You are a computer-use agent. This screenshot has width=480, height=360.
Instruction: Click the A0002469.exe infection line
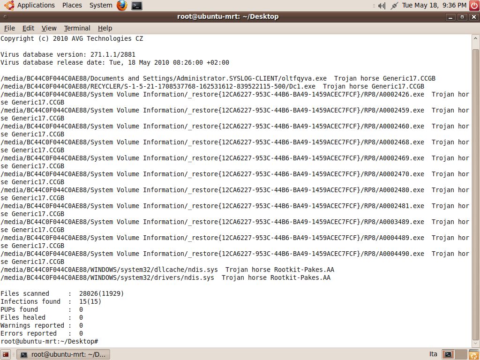(x=235, y=162)
